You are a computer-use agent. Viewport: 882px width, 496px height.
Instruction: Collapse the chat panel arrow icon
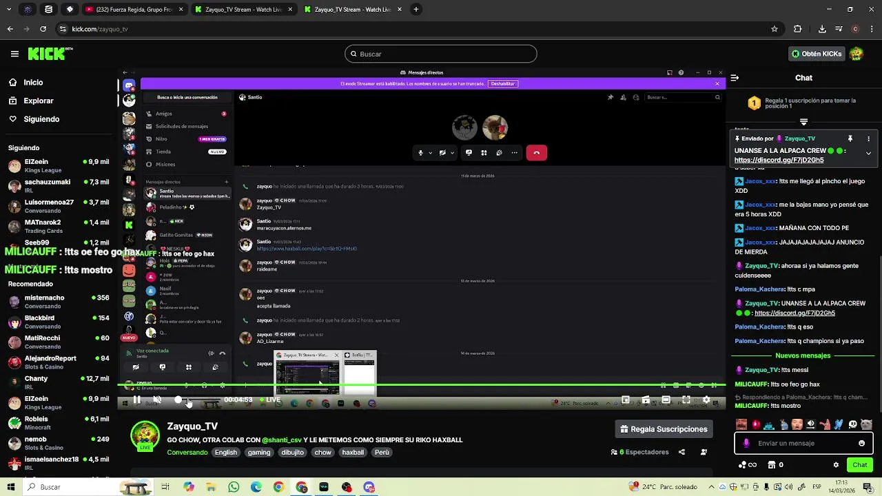point(735,78)
